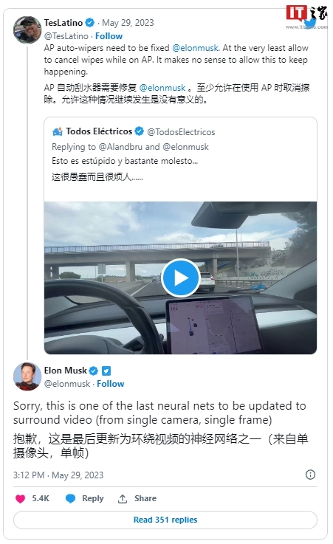Click the Twitter affiliate square badge
Screen dimensions: 333x544
[x=106, y=371]
